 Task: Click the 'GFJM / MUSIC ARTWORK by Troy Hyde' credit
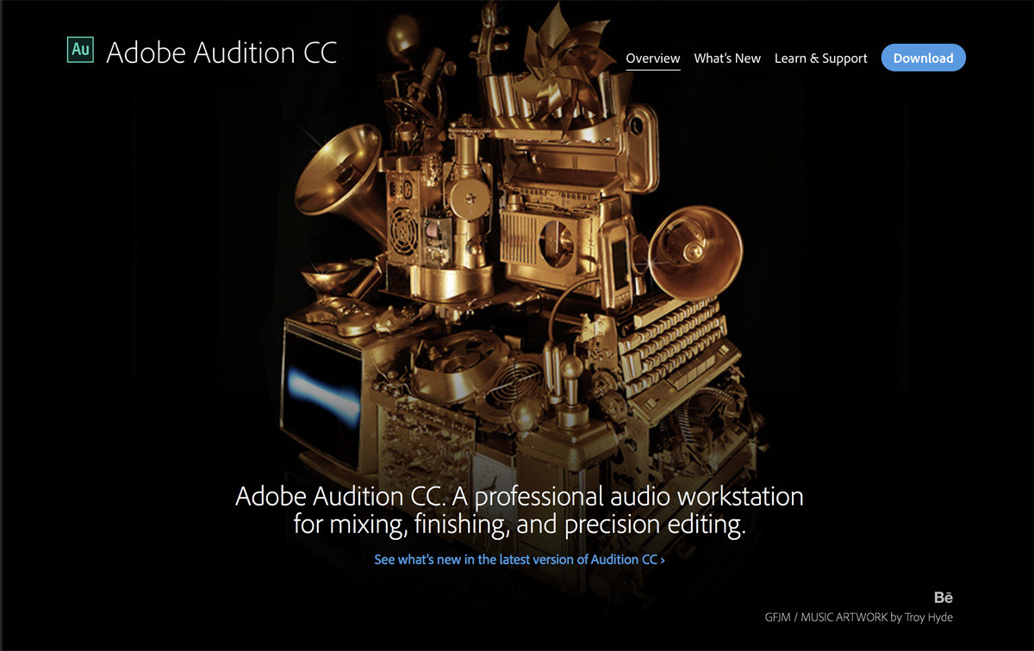click(859, 617)
